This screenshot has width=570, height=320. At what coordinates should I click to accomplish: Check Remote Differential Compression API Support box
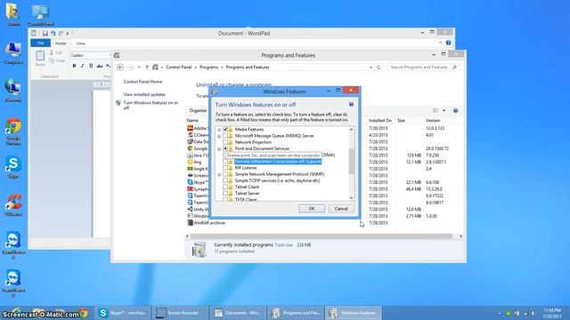225,162
